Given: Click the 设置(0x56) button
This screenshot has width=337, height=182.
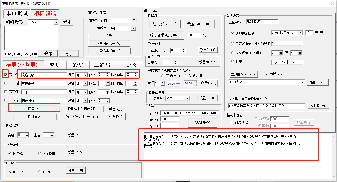Looking at the screenshot, I should click(x=208, y=83).
